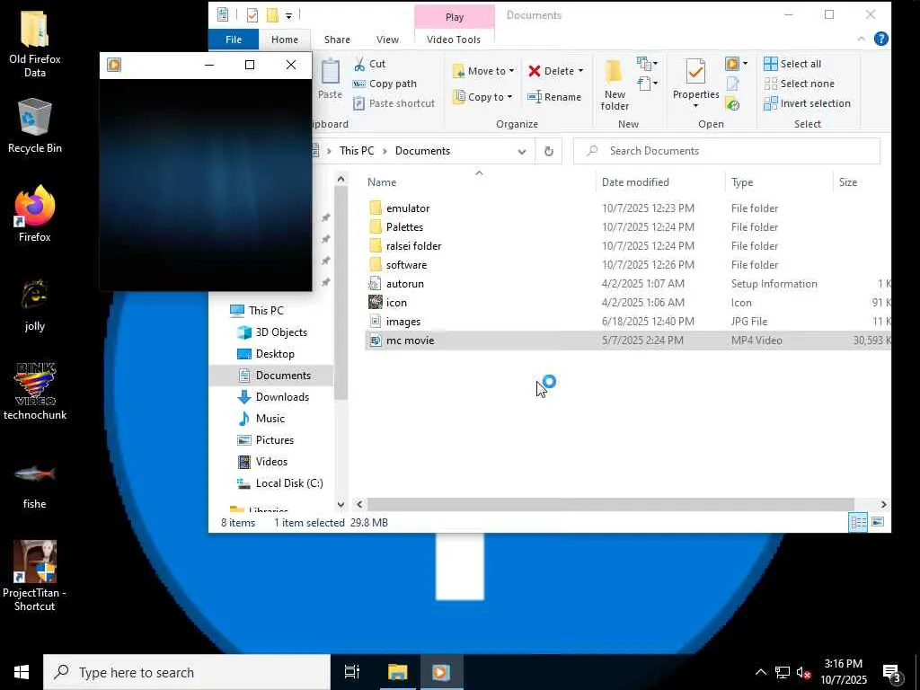Open the New item dropdown
The height and width of the screenshot is (690, 920).
pyautogui.click(x=647, y=64)
